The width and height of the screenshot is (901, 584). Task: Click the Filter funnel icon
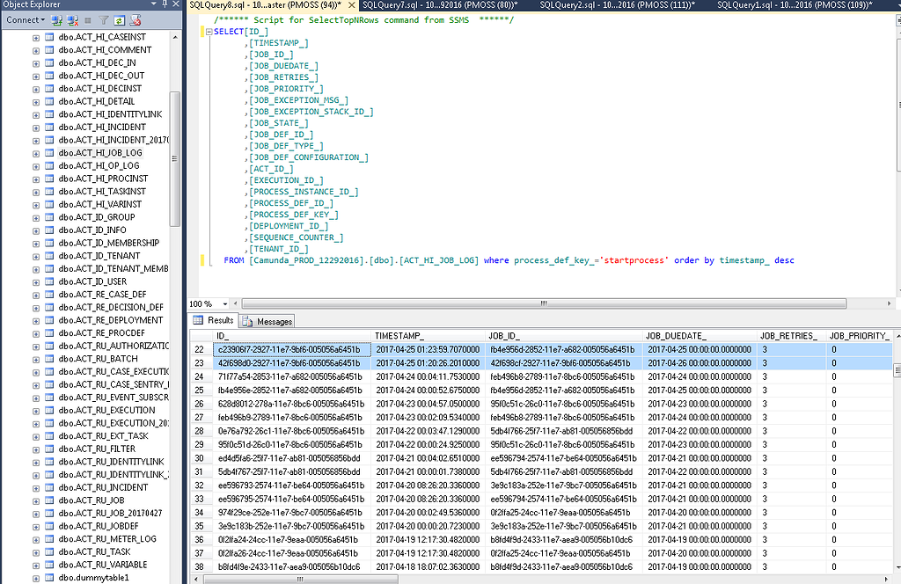(x=104, y=20)
